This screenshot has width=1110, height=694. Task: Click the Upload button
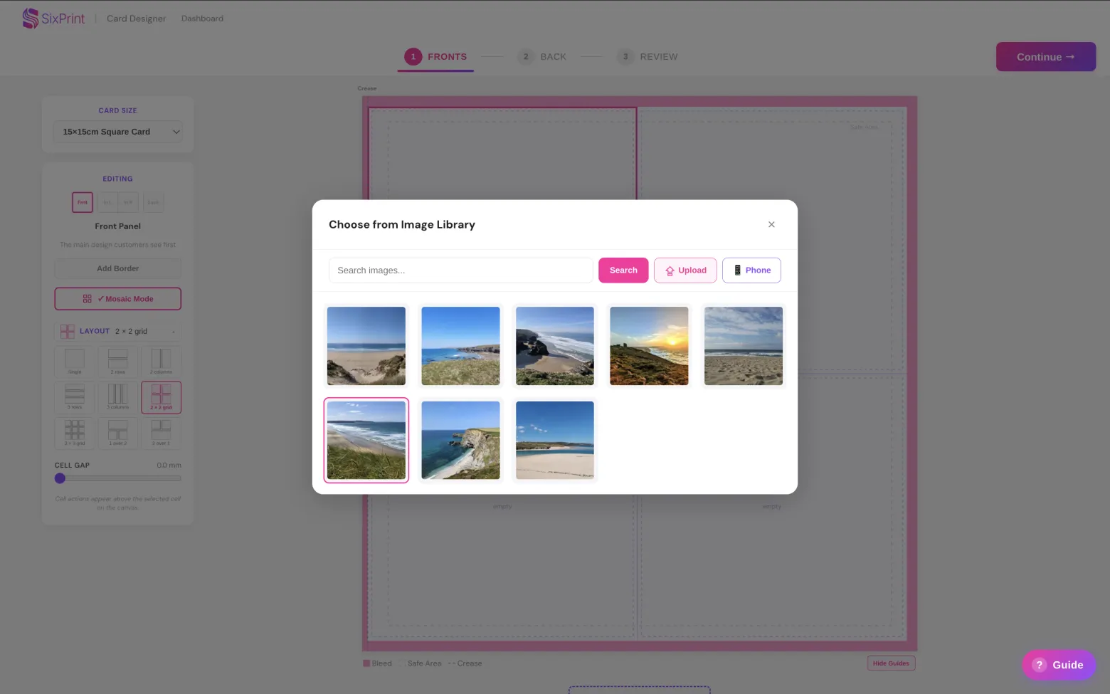click(685, 270)
